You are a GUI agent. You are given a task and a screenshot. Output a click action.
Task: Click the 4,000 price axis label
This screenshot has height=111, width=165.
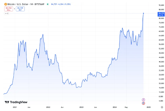[x=161, y=101]
